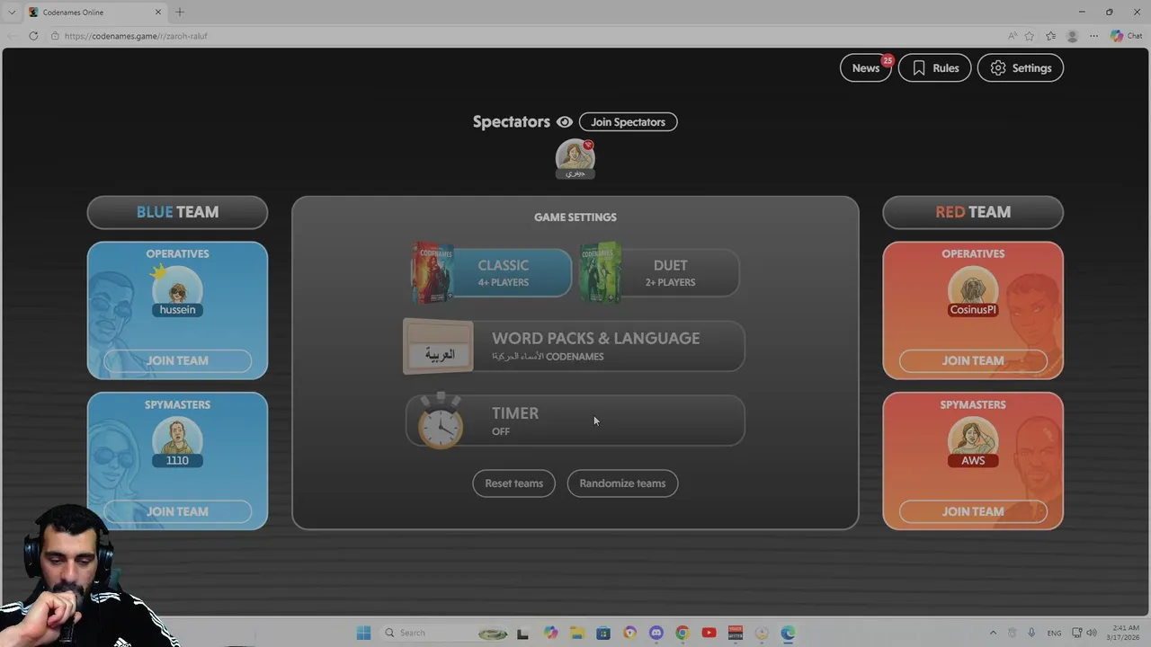Viewport: 1151px width, 647px height.
Task: Open Copilot Chat in browser
Action: point(1126,36)
